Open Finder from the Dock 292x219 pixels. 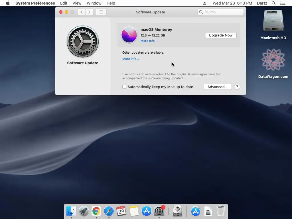(x=71, y=211)
